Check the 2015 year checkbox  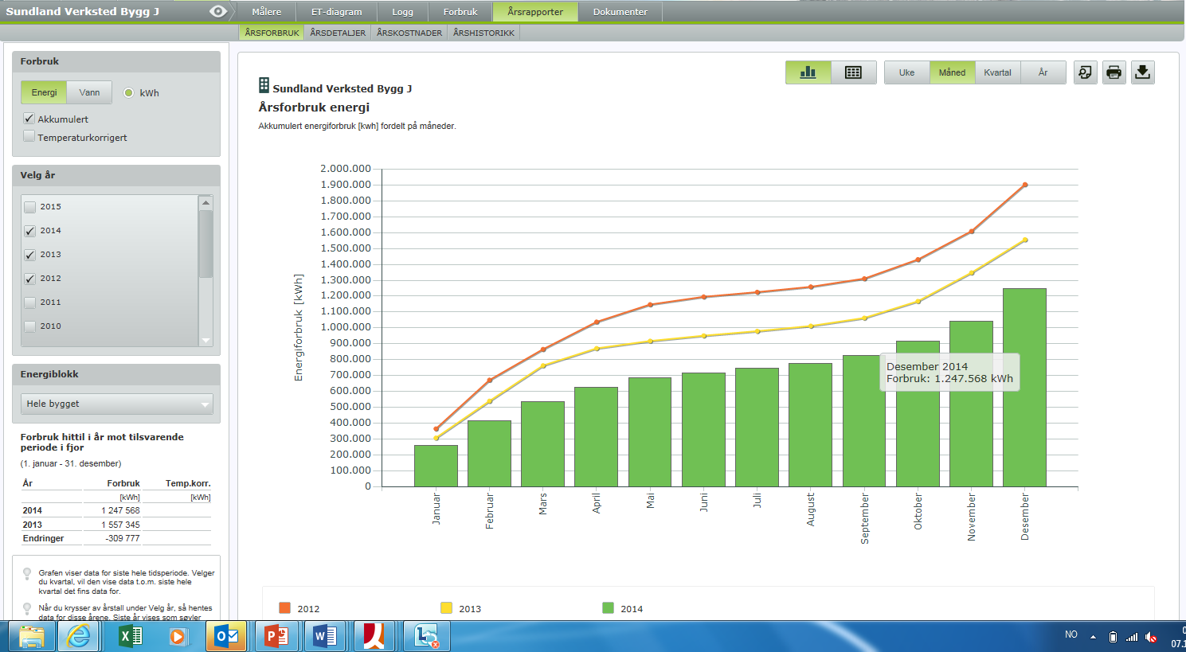[x=30, y=207]
